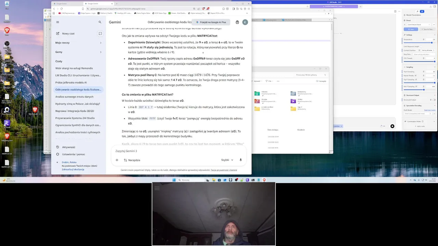The image size is (438, 246).
Task: Open the Narzędzia tools menu
Action: pos(132,160)
